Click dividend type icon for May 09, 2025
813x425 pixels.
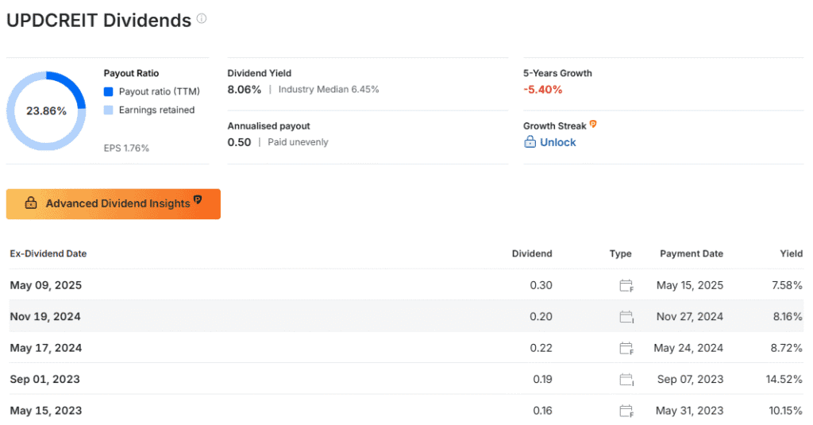click(x=626, y=285)
